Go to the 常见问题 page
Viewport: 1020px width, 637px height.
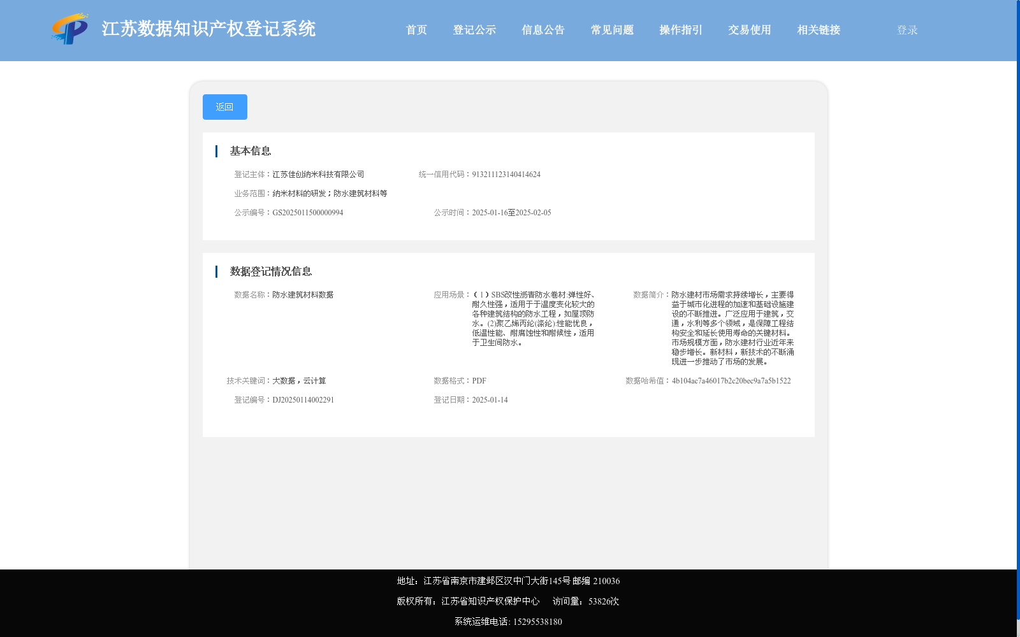(612, 30)
